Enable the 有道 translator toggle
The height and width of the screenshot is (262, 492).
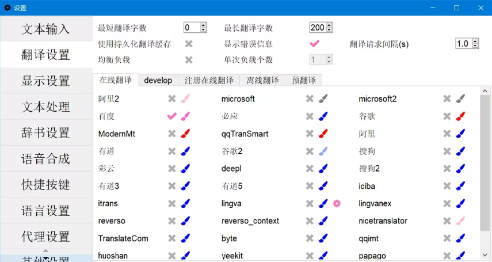[x=171, y=151]
